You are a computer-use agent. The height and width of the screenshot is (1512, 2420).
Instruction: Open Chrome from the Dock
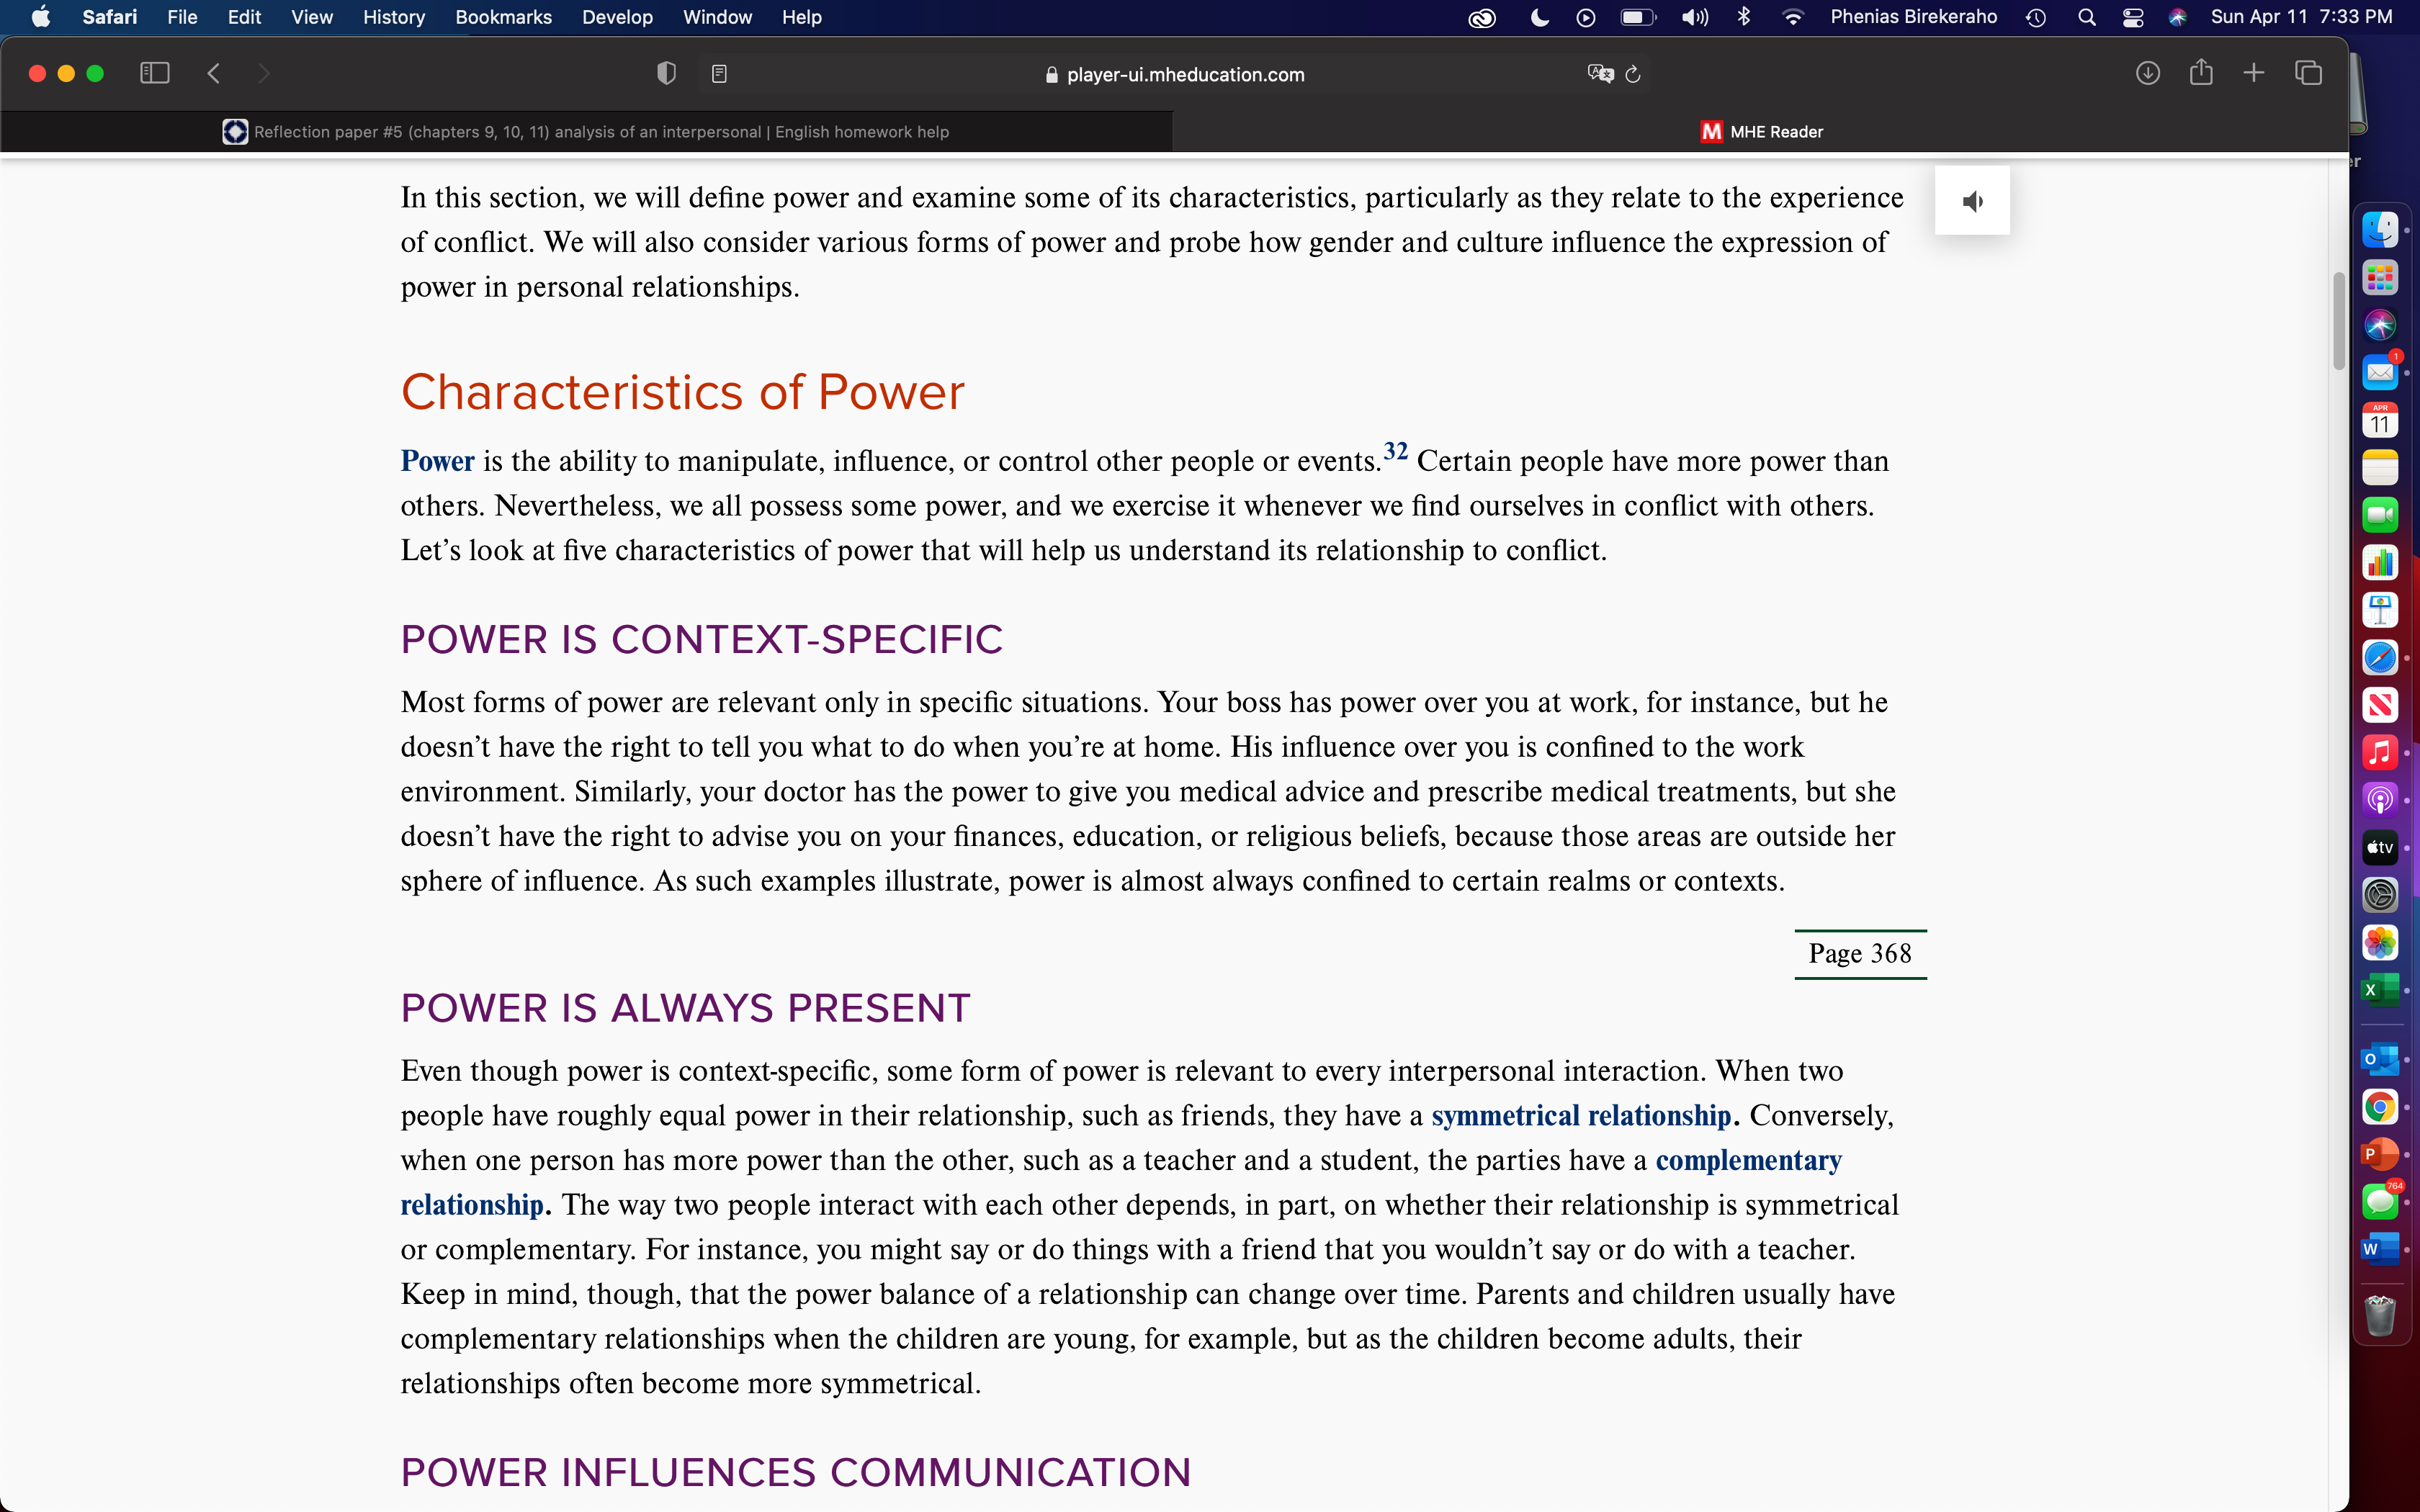(2380, 1107)
